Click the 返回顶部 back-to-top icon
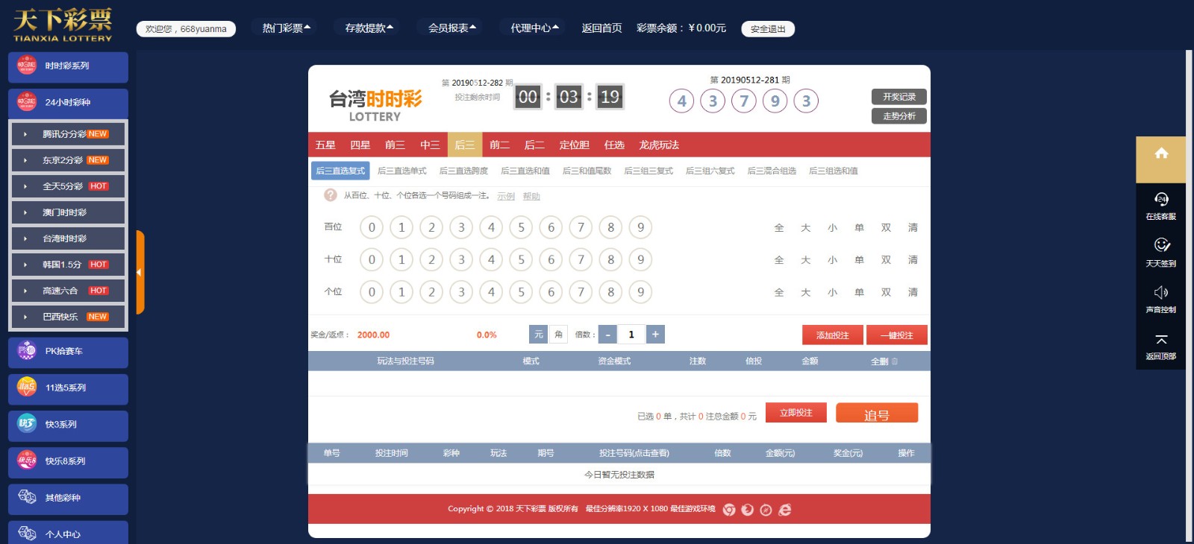The image size is (1194, 544). (x=1160, y=340)
